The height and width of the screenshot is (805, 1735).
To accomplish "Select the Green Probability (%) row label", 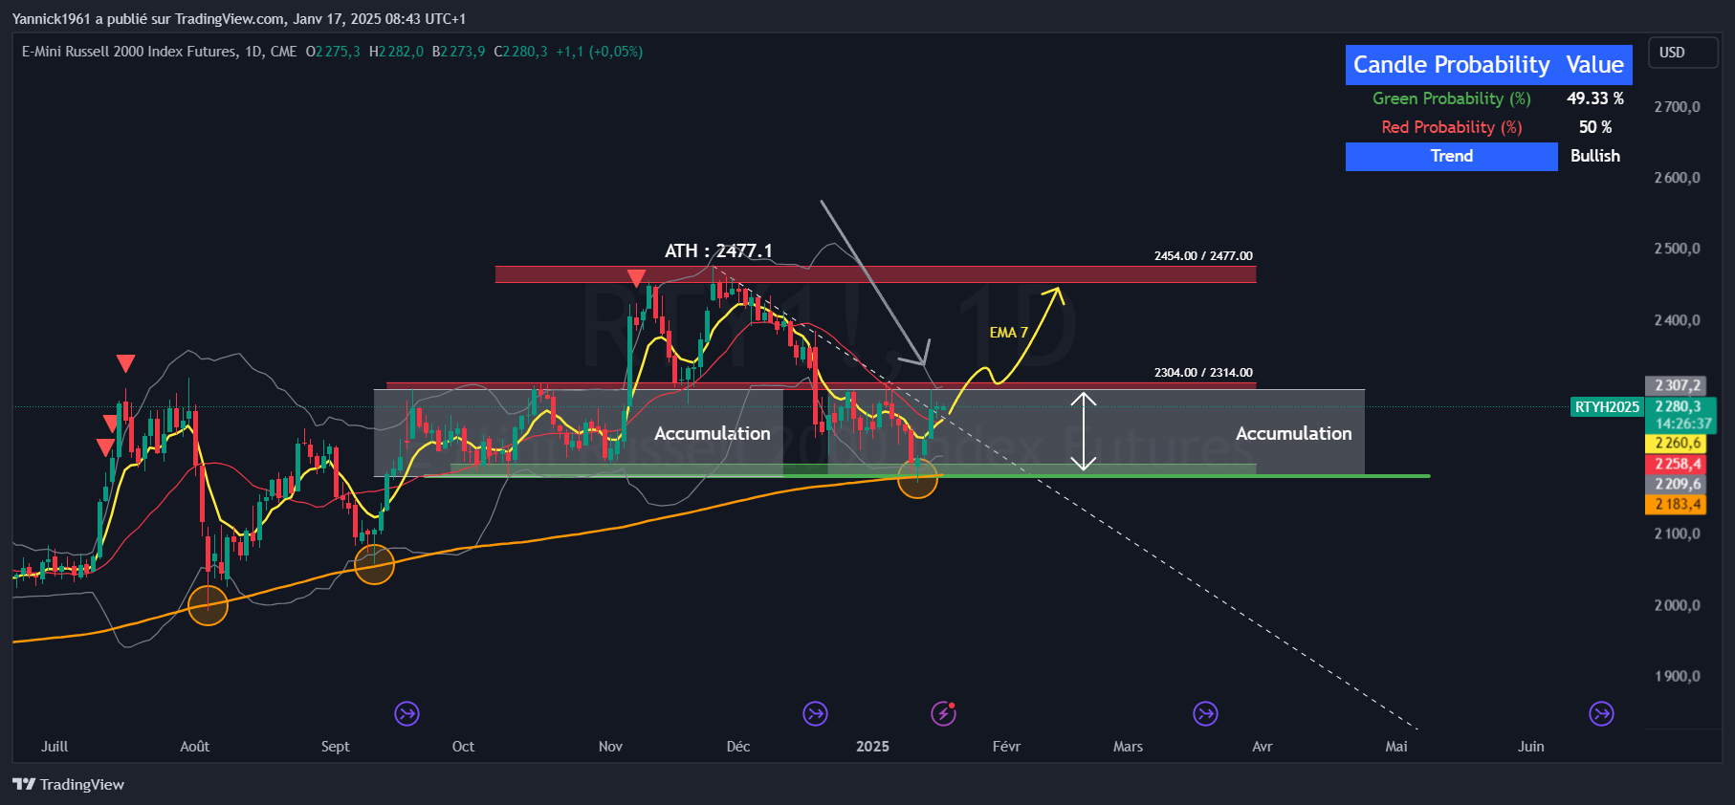I will pos(1451,98).
